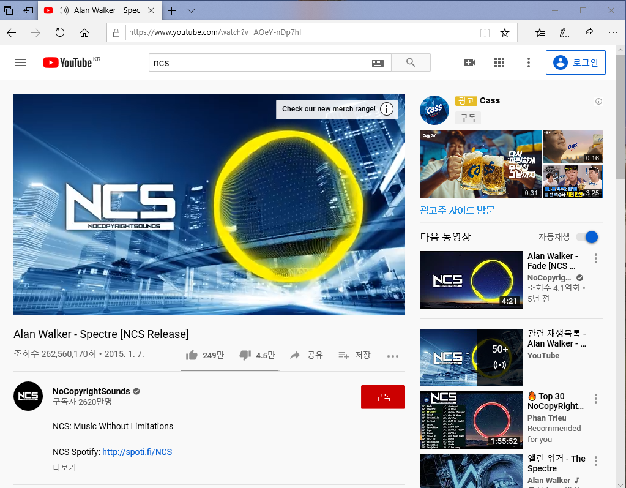Play Alan Walker - Fade thumbnail

pyautogui.click(x=471, y=280)
